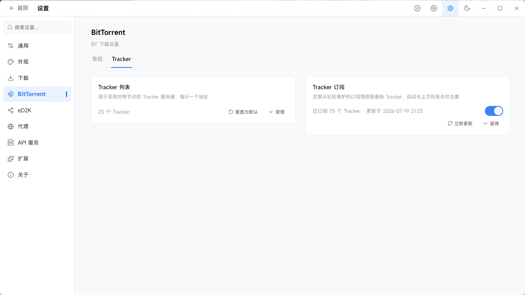The width and height of the screenshot is (525, 295).
Task: Switch to dark mode with the moon icon
Action: [x=467, y=8]
